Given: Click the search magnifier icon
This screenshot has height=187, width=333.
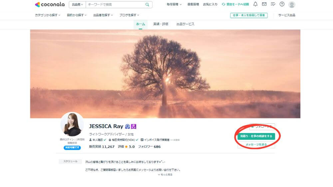Looking at the screenshot, I should [147, 5].
